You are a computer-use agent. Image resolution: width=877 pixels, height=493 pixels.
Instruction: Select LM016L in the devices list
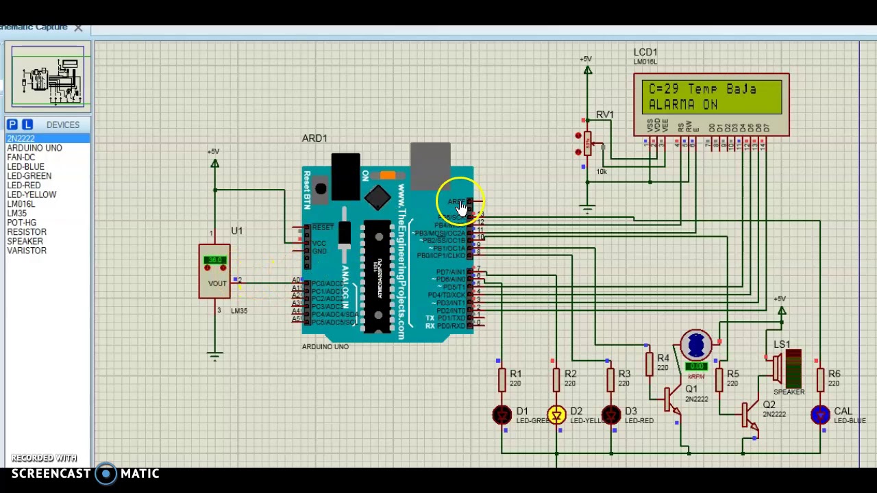coord(21,204)
